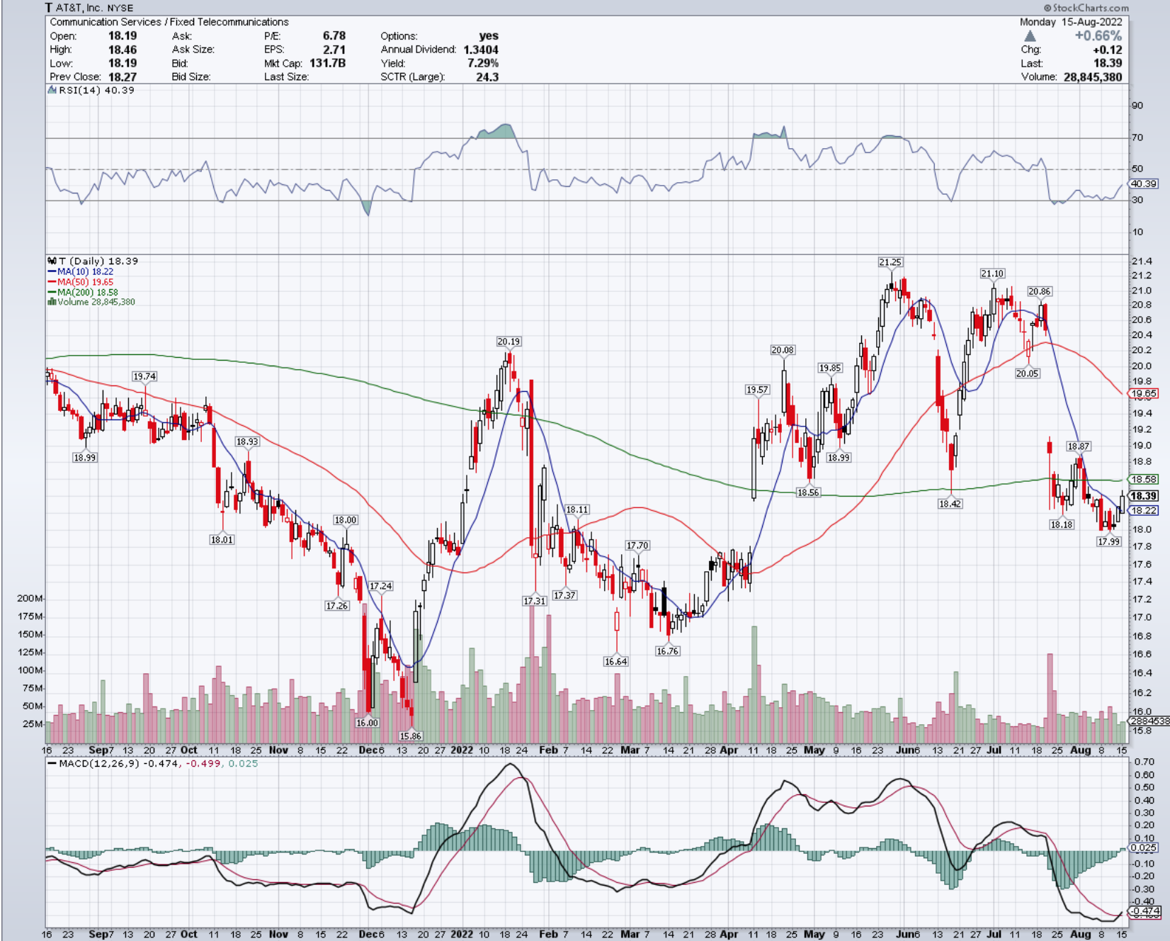Click the 16.00 low price label

(367, 723)
